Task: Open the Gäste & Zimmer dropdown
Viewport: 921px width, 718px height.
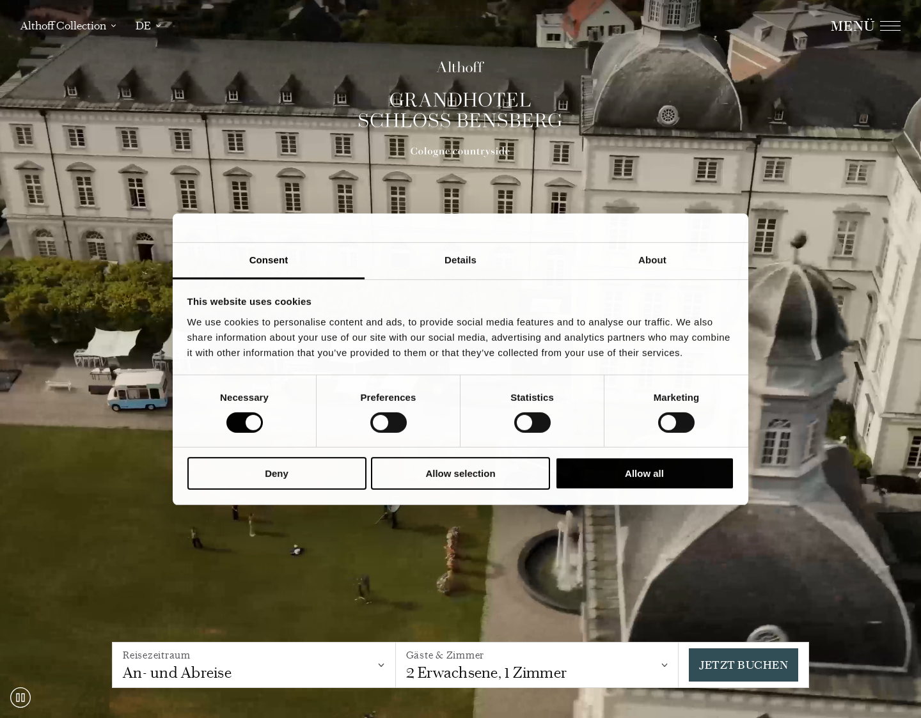Action: pyautogui.click(x=537, y=665)
